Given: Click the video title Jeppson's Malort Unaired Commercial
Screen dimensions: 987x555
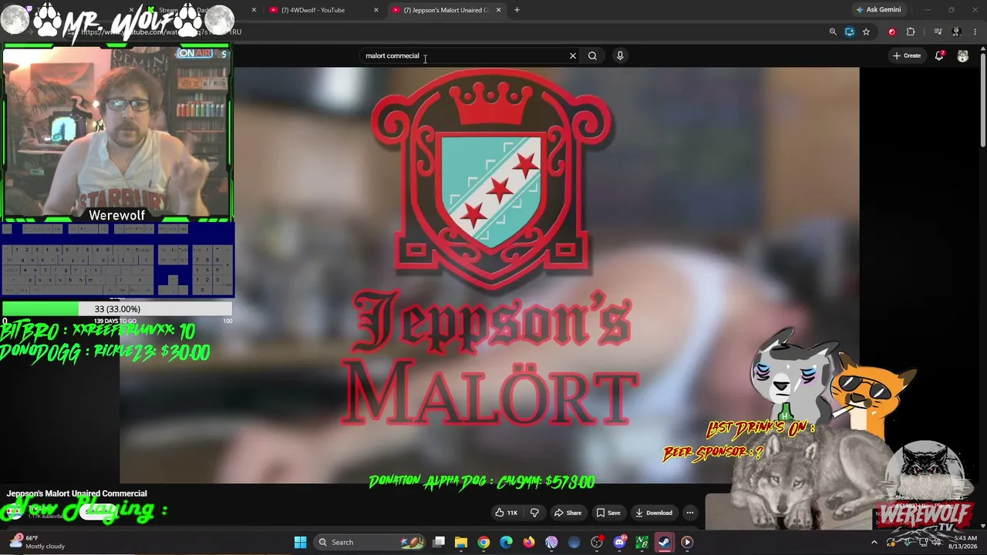Looking at the screenshot, I should (x=77, y=493).
